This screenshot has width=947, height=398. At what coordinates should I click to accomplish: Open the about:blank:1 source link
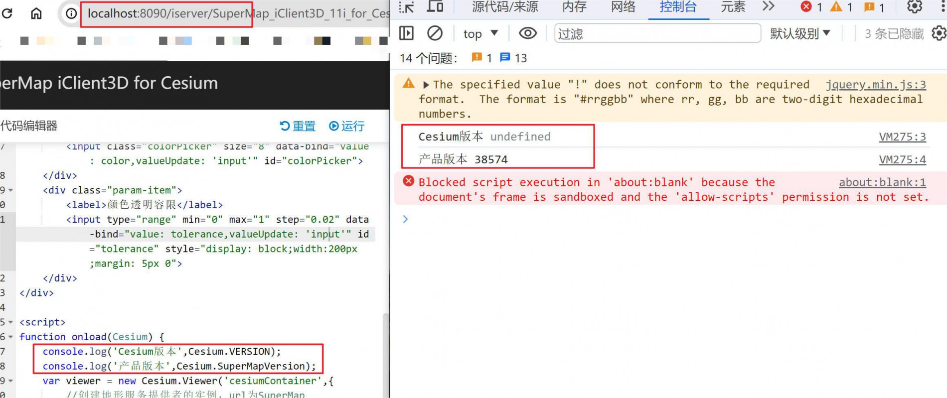pos(882,182)
